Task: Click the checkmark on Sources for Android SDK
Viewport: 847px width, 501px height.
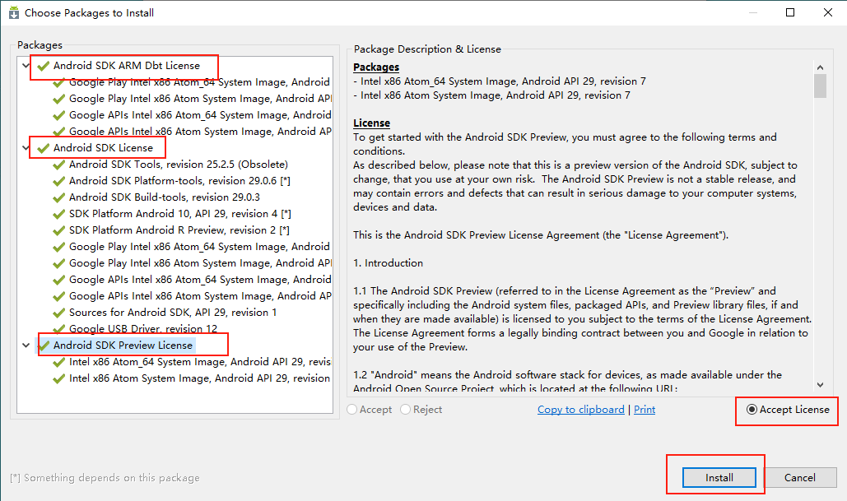Action: [x=59, y=313]
